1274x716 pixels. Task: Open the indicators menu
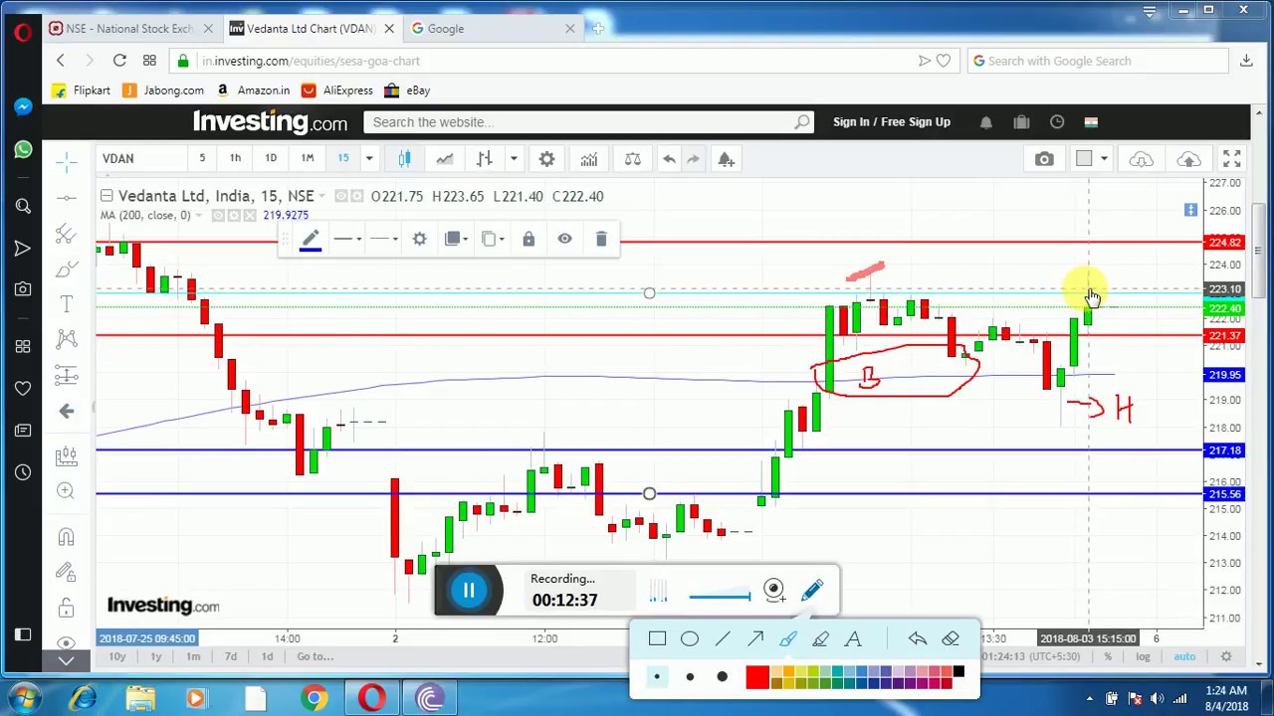pyautogui.click(x=589, y=159)
